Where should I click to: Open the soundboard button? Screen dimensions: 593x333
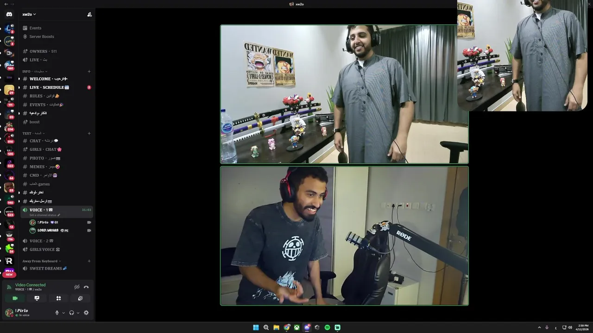[80, 298]
